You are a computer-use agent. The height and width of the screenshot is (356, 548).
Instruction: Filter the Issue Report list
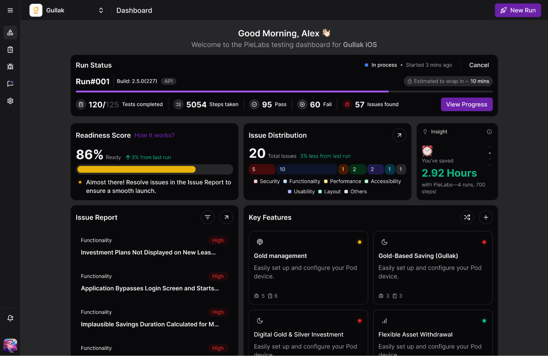[208, 217]
